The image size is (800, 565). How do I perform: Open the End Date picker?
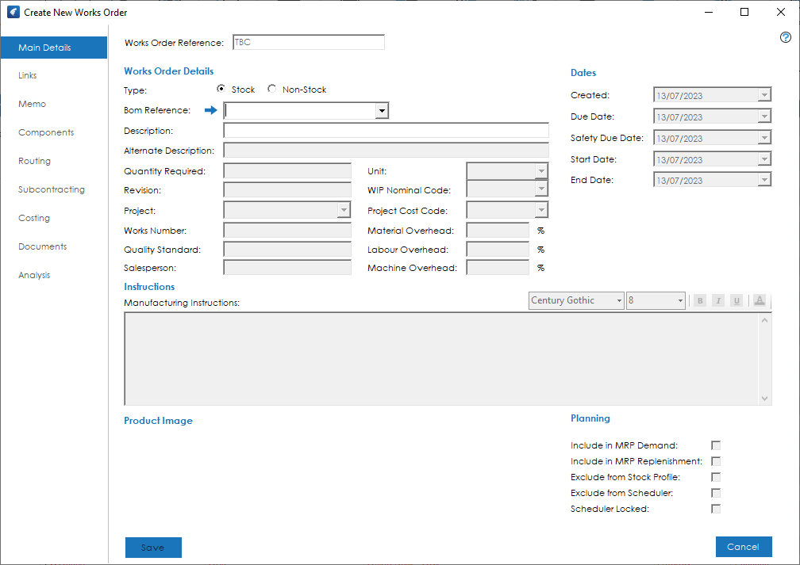[x=763, y=180]
